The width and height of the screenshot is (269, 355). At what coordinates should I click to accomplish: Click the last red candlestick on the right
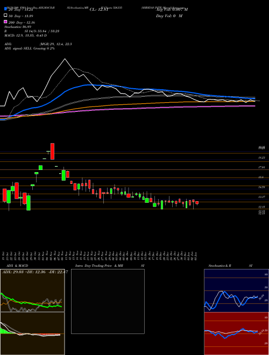[x=197, y=203]
